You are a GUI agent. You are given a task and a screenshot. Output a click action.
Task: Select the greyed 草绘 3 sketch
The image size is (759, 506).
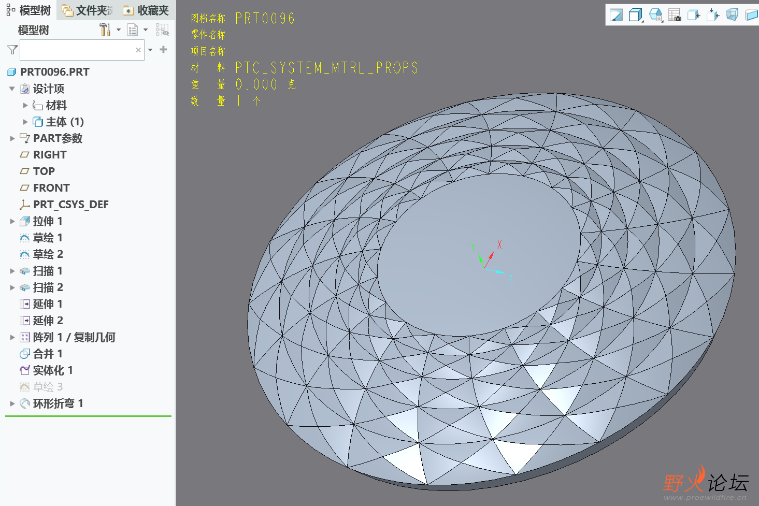coord(48,387)
